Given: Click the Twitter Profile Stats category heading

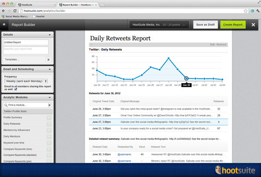Looking at the screenshot, I should 27,111.
